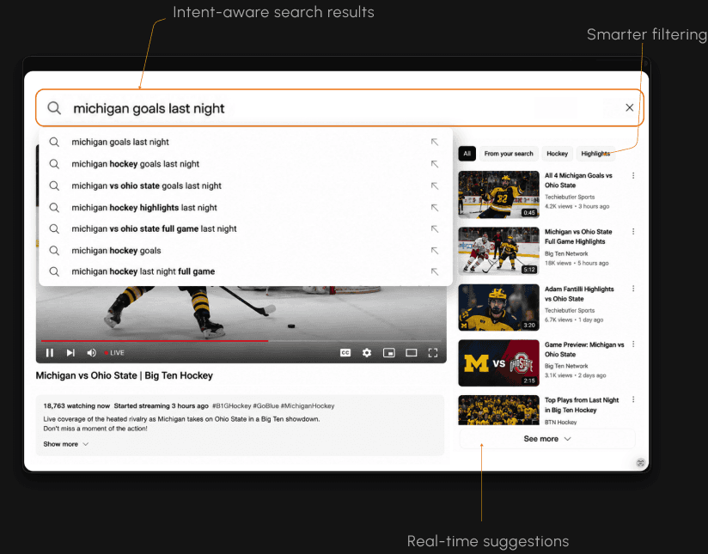This screenshot has height=554, width=708.
Task: Select the Hockey filter chip
Action: pyautogui.click(x=557, y=154)
